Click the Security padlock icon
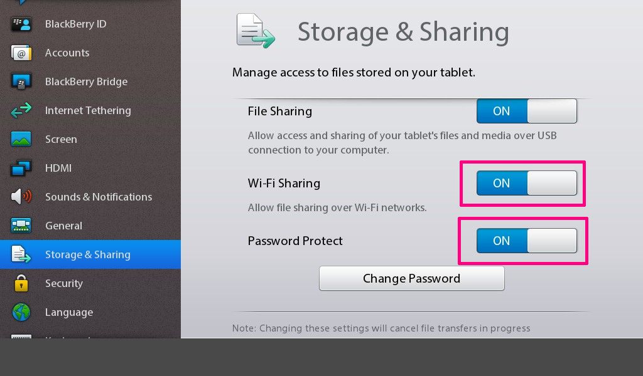 21,283
